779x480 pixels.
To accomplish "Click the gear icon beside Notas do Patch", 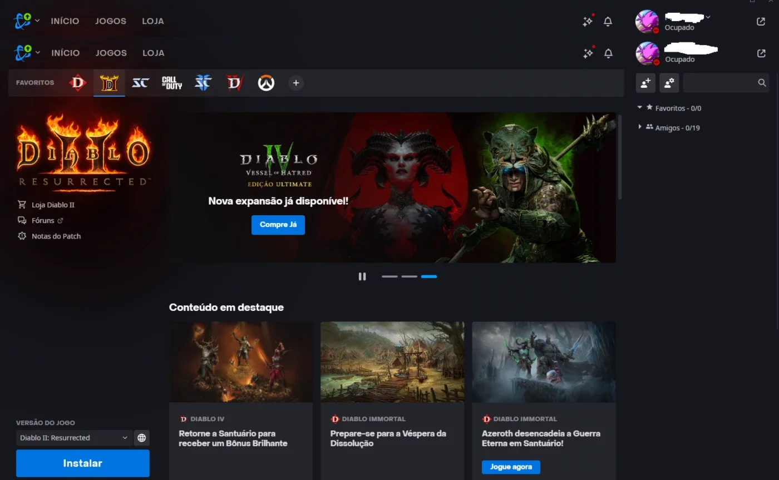I will point(22,236).
